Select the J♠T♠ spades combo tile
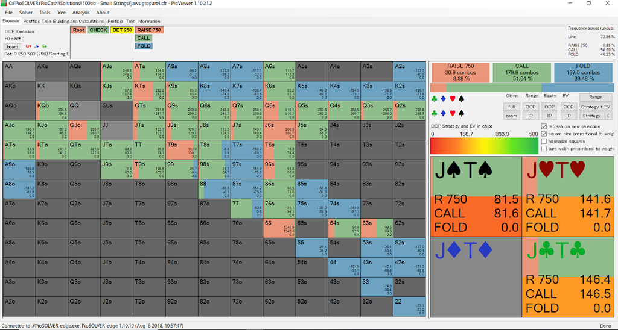Image resolution: width=618 pixels, height=330 pixels. 476,196
